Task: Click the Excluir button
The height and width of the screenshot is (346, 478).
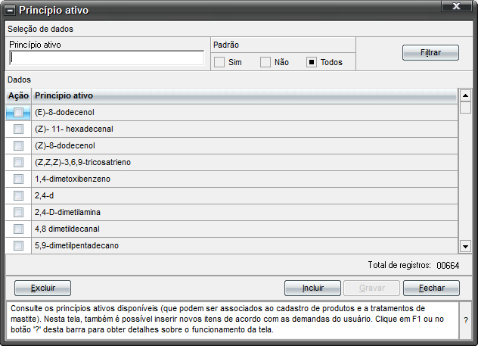Action: 42,288
